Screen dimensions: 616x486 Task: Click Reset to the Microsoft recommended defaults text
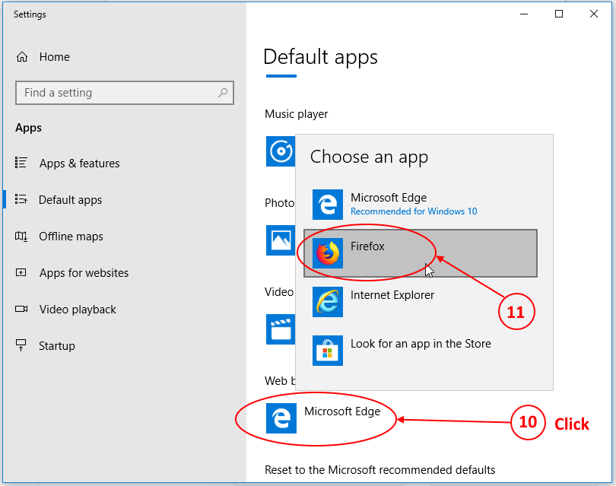pyautogui.click(x=380, y=470)
